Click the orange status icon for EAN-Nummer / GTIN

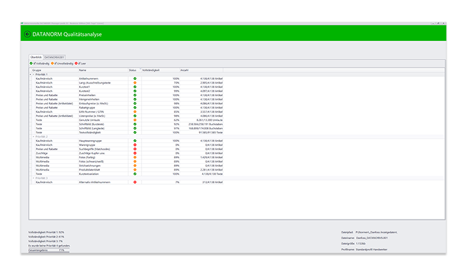(x=135, y=112)
